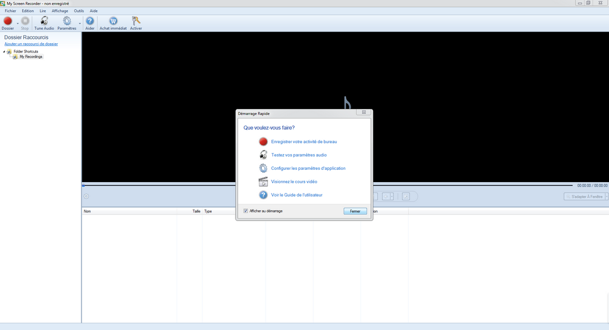
Task: Click the volume speaker button in player
Action: click(386, 197)
